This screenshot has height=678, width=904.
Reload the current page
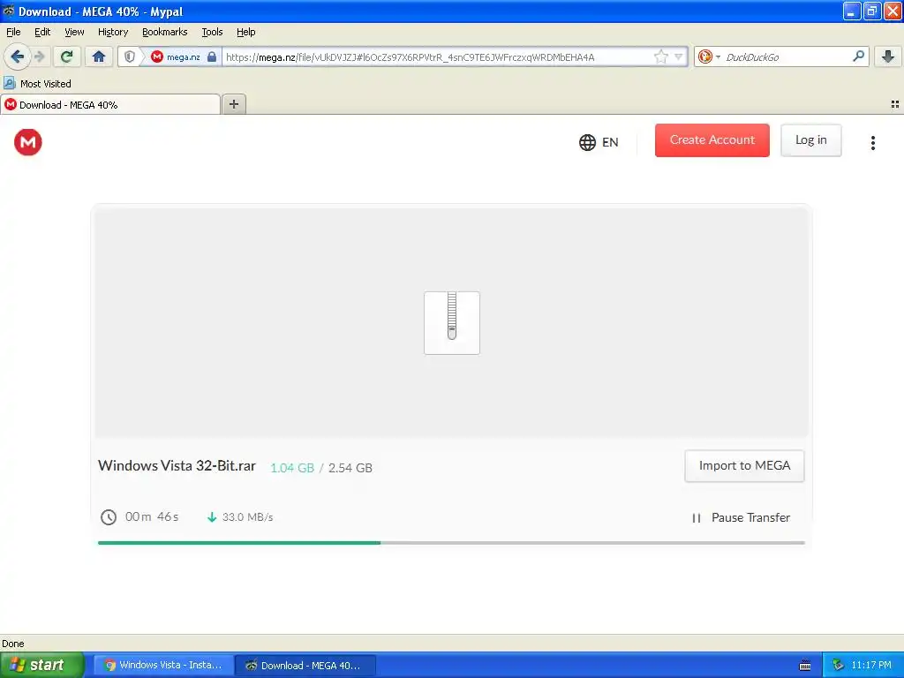[67, 56]
